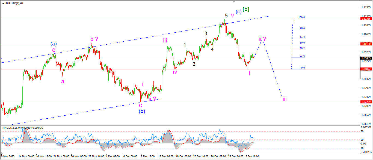Viewport: 373px width, 160px height.
Task: Select the Fibonacci 100.0 level label
Action: coord(301,17)
